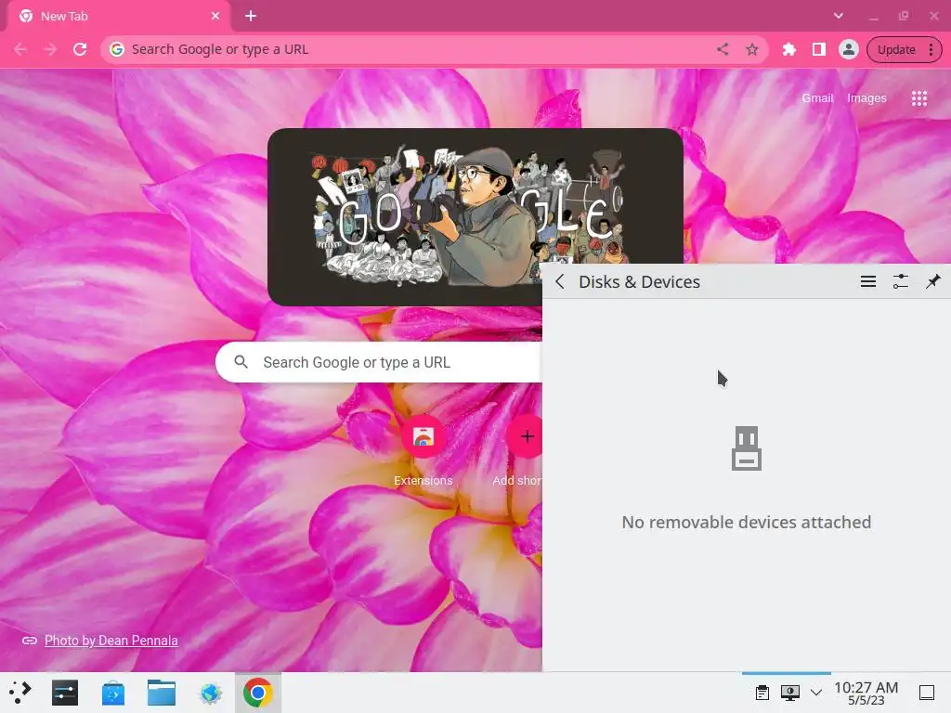Open the Google apps grid

click(x=918, y=98)
